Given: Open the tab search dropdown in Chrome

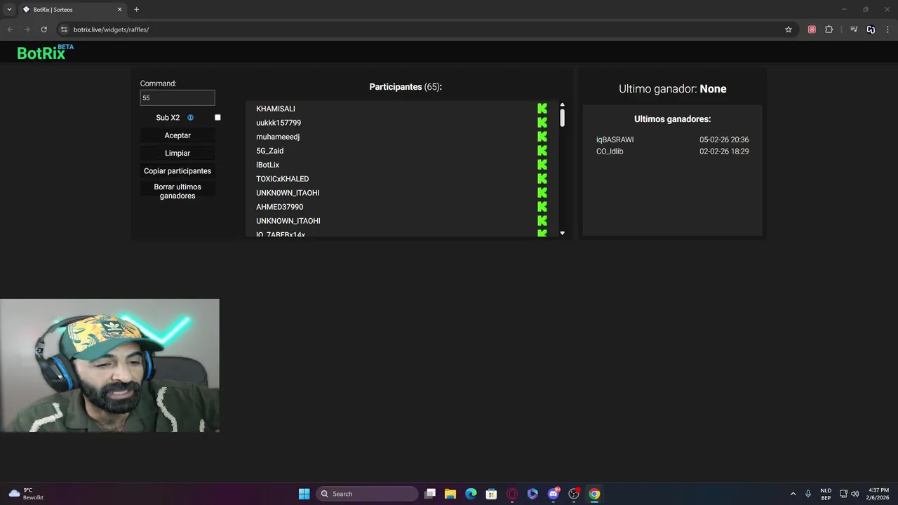Looking at the screenshot, I should coord(9,9).
